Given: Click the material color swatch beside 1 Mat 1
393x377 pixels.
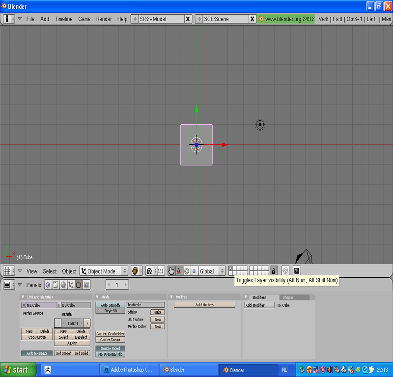Looking at the screenshot, I should (x=57, y=323).
